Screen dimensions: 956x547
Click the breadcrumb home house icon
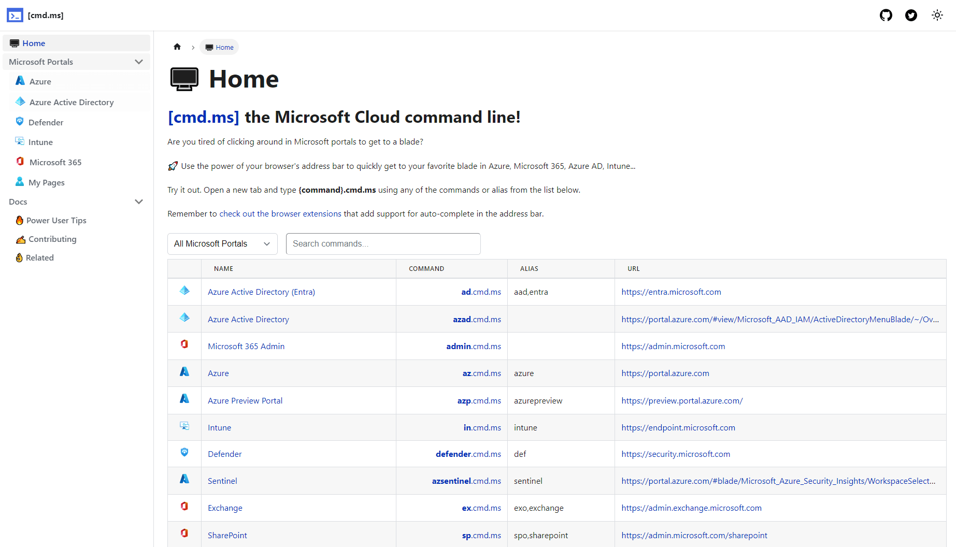coord(177,47)
